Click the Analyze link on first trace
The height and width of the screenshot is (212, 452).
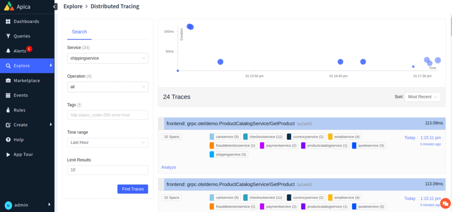coord(169,167)
